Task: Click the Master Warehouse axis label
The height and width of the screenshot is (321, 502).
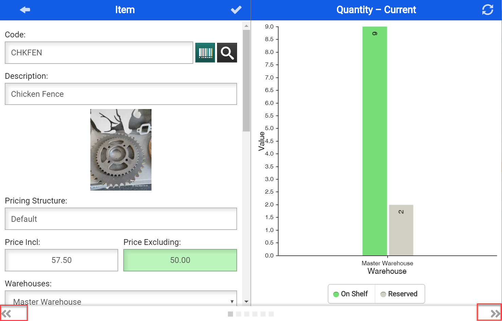Action: (x=387, y=263)
